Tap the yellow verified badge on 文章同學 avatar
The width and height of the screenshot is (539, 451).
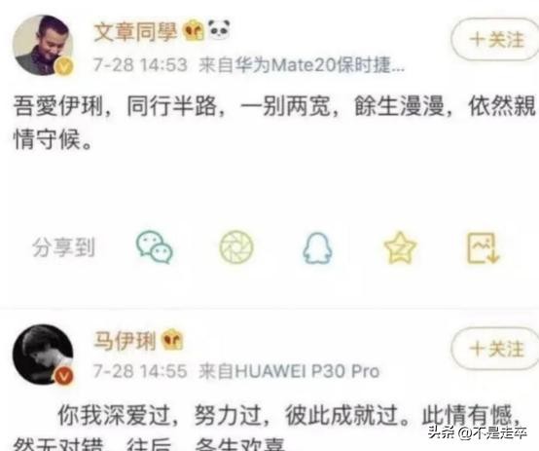64,66
